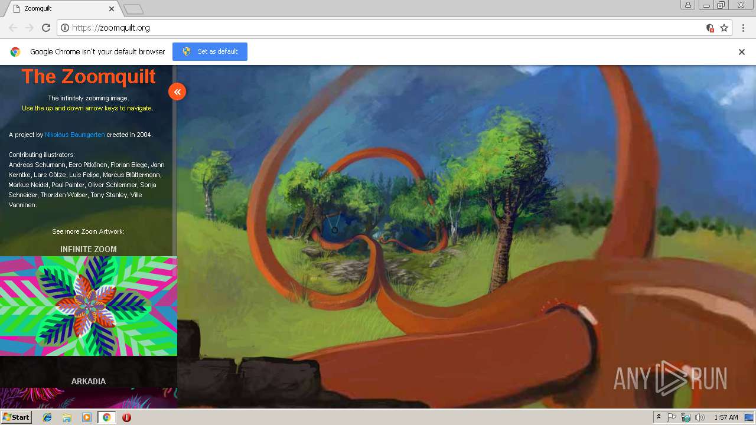Switch to Chrome taskbar button
The height and width of the screenshot is (425, 756).
tap(107, 417)
